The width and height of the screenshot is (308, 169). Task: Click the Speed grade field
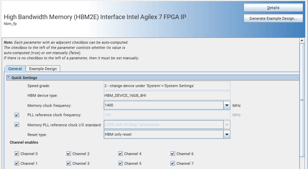[x=167, y=86]
